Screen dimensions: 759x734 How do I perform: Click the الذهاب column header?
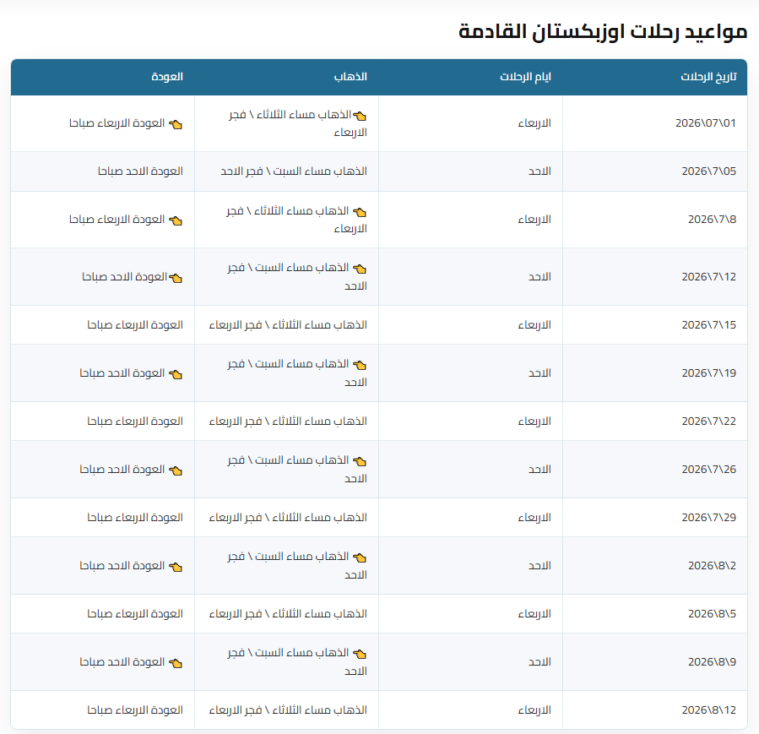(x=350, y=77)
